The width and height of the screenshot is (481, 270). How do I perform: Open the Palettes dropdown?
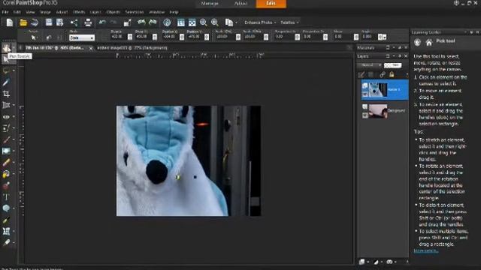(x=289, y=22)
